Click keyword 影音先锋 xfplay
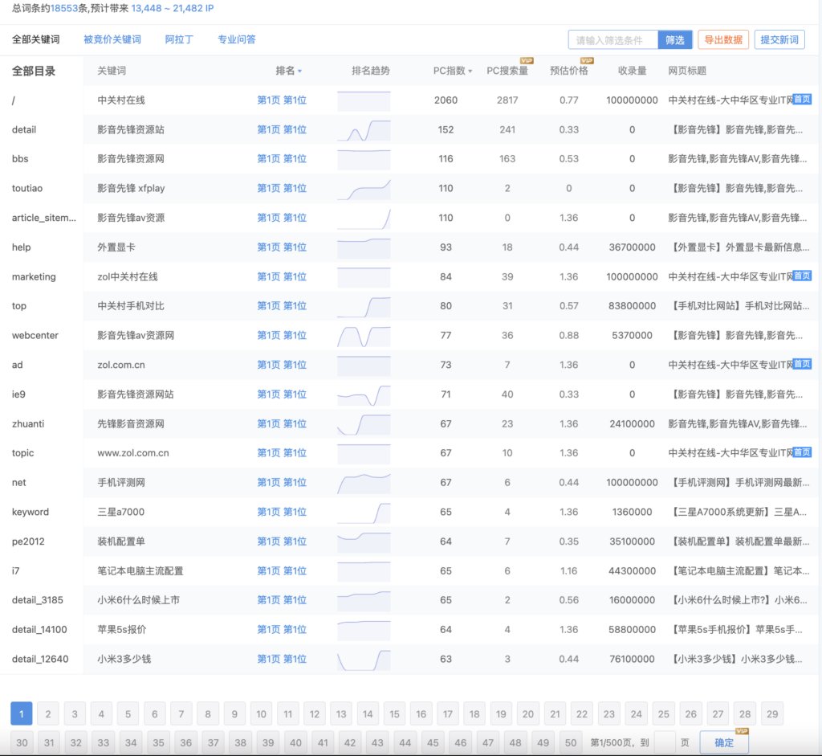 tap(131, 188)
